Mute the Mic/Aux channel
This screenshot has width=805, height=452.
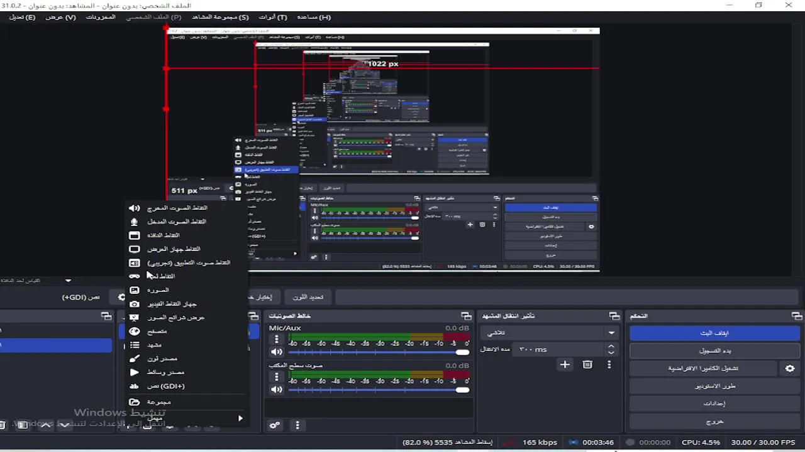pos(277,352)
